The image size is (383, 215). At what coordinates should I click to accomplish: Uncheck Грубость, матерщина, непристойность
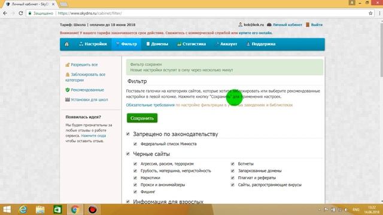click(135, 171)
